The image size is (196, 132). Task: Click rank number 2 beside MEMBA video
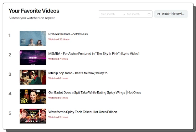click(x=10, y=55)
